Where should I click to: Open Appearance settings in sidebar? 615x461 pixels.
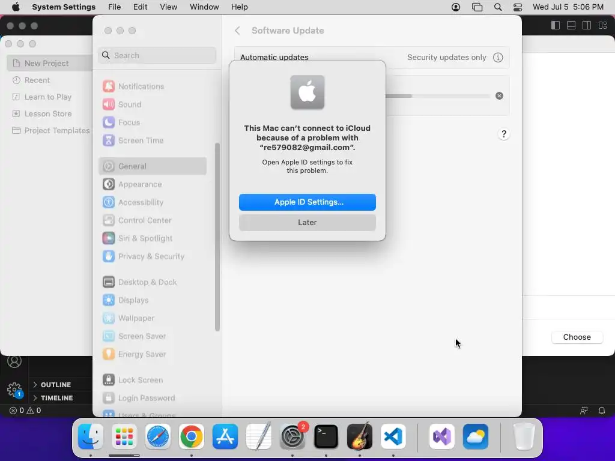click(x=153, y=184)
